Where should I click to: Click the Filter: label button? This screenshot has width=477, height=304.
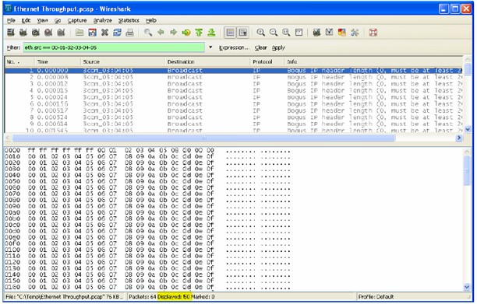[13, 47]
